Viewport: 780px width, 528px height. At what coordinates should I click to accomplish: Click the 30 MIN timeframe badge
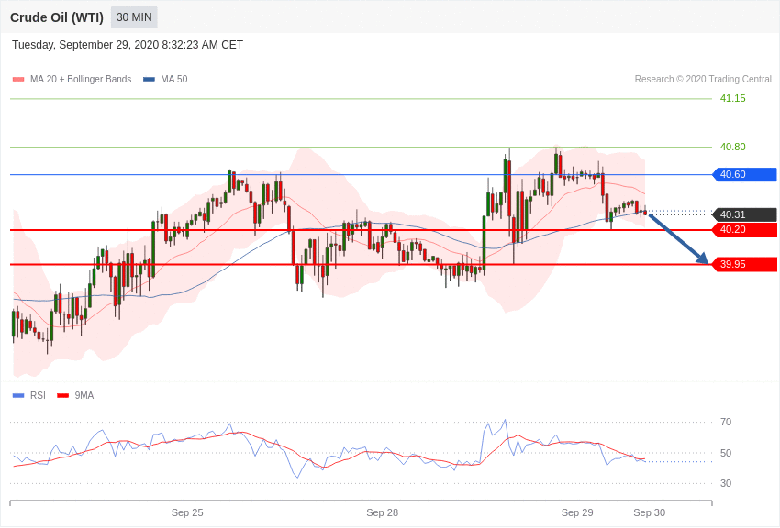click(x=134, y=17)
